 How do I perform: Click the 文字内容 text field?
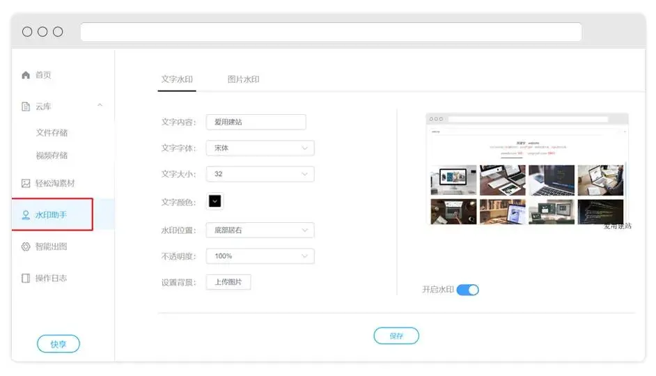point(256,122)
